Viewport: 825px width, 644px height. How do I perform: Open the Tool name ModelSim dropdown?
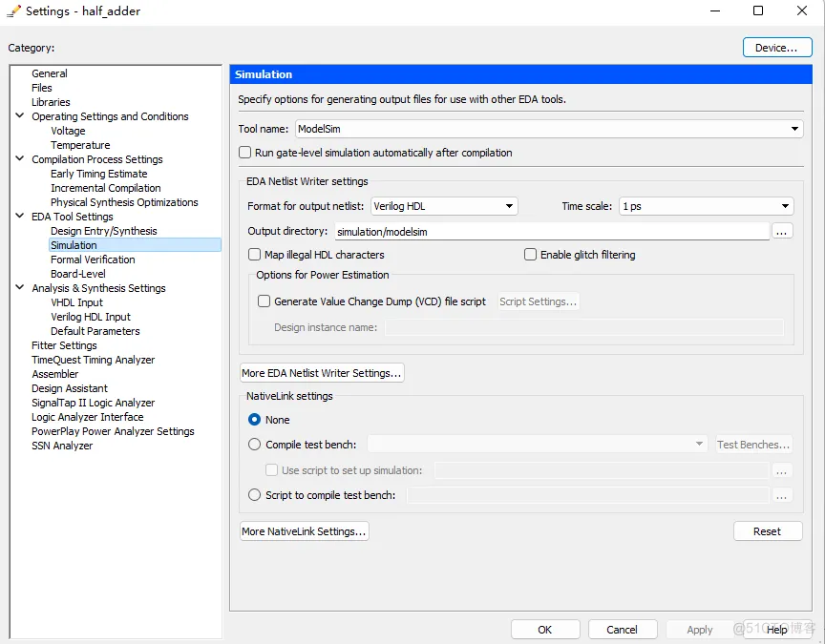pos(549,129)
